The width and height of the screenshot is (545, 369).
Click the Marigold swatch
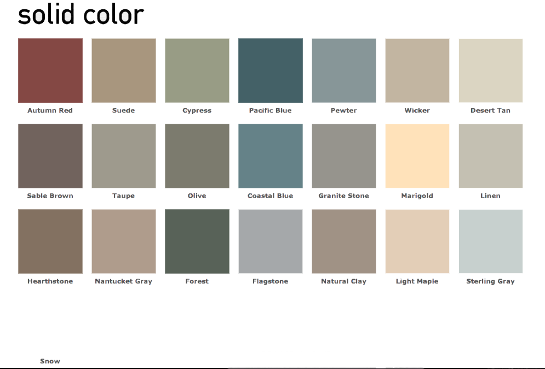pyautogui.click(x=417, y=155)
